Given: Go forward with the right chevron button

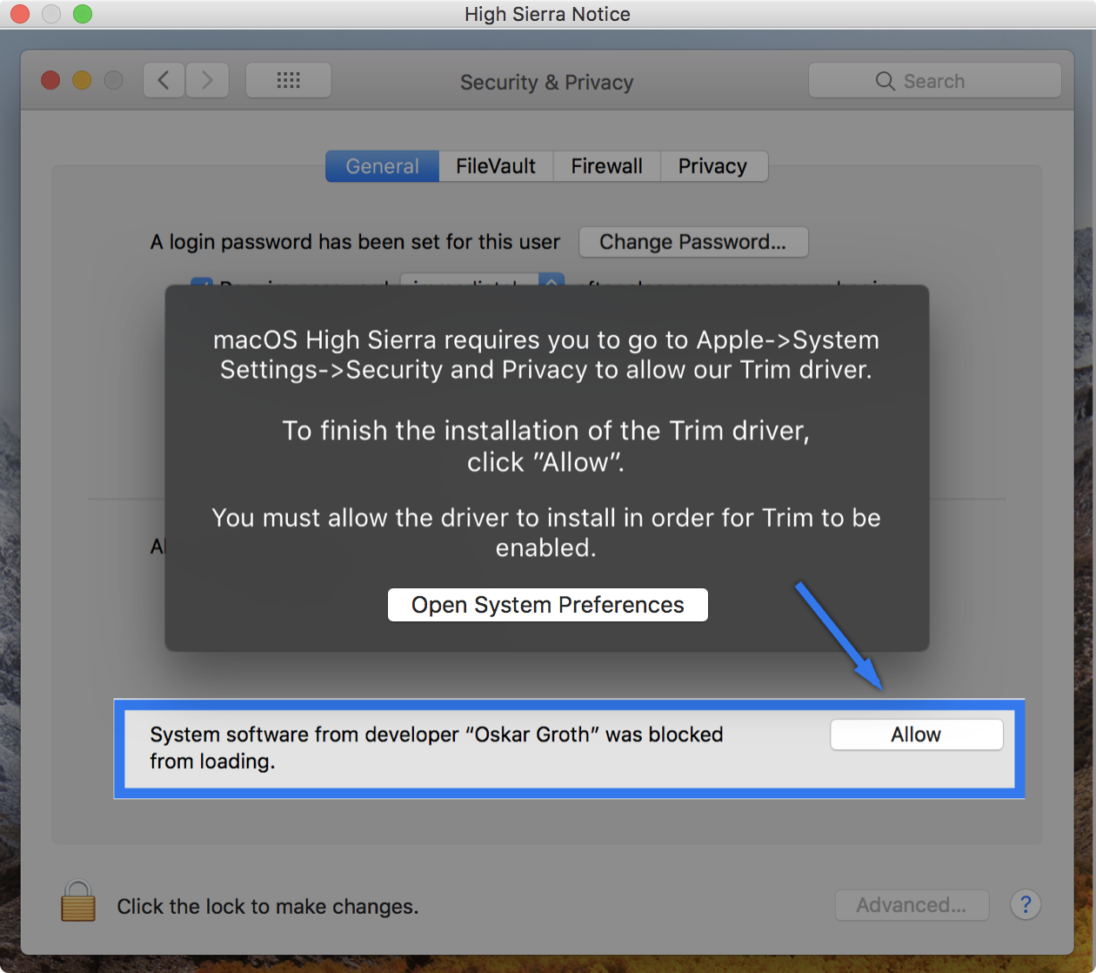Looking at the screenshot, I should point(207,81).
